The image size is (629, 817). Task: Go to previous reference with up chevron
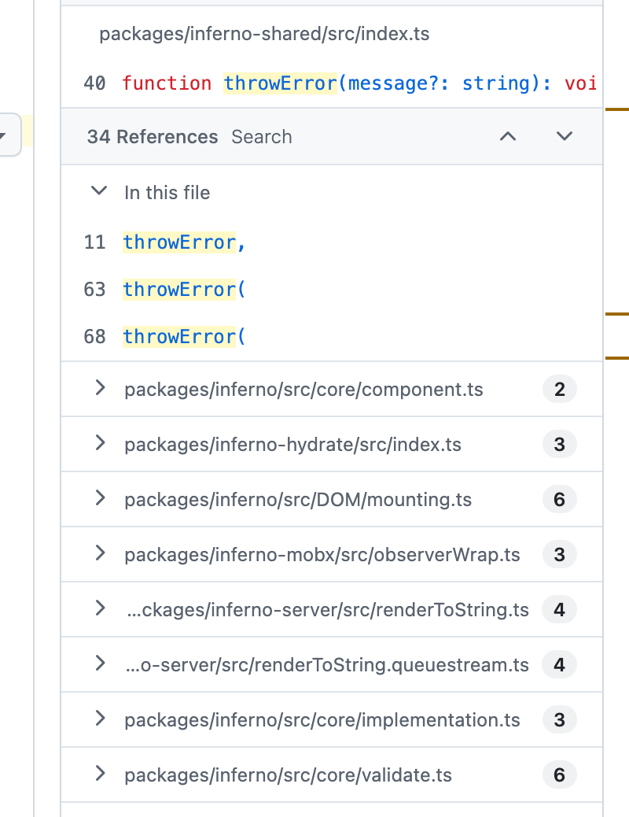point(508,136)
